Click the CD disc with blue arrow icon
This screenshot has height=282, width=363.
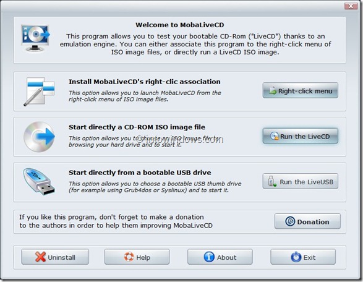coord(39,137)
